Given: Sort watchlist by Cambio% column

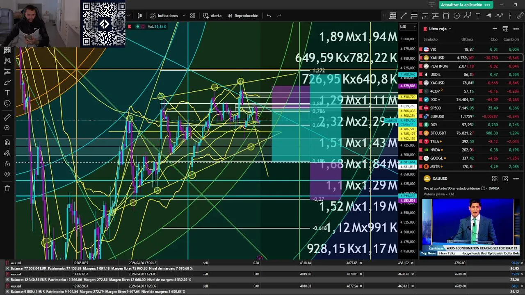Looking at the screenshot, I should (x=511, y=39).
